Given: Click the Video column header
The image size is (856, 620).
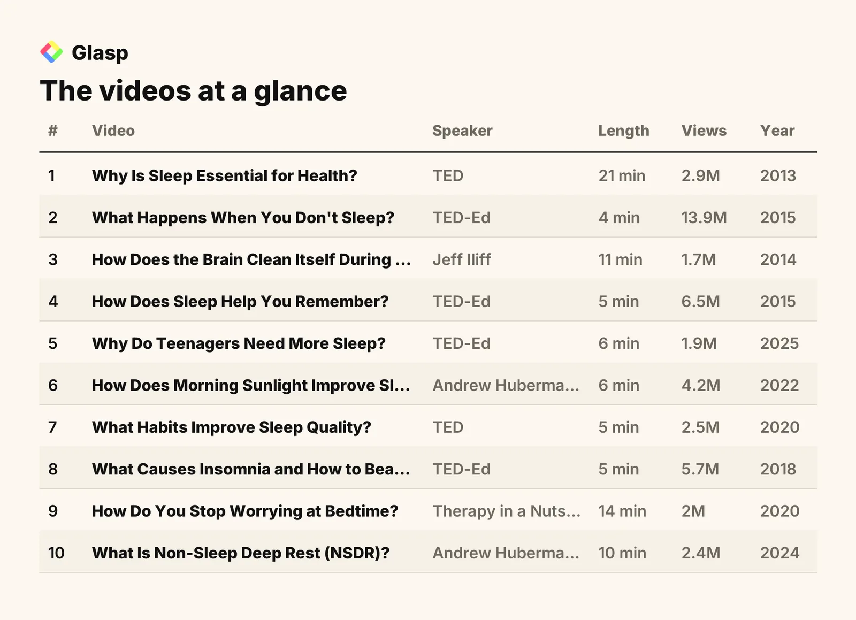Looking at the screenshot, I should 113,131.
